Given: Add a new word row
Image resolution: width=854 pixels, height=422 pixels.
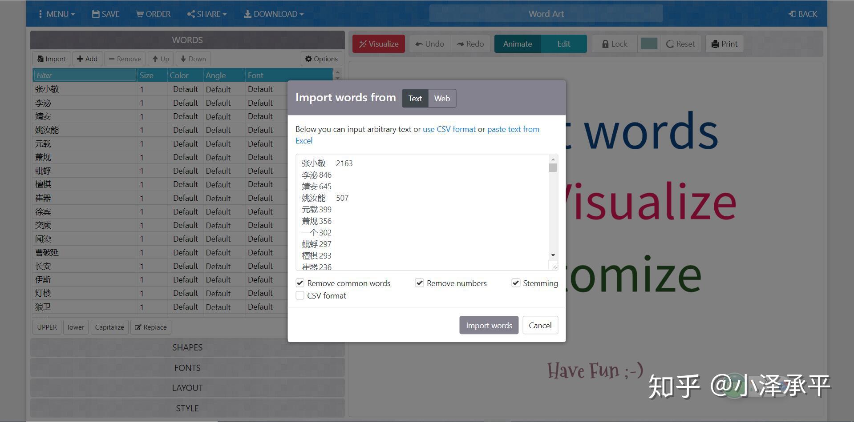Looking at the screenshot, I should tap(87, 59).
